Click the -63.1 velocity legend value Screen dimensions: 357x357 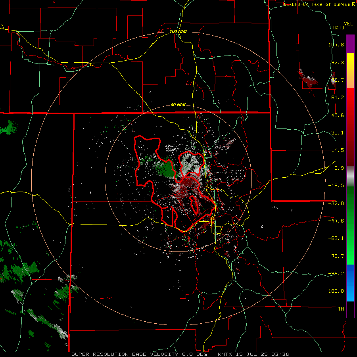coord(336,238)
